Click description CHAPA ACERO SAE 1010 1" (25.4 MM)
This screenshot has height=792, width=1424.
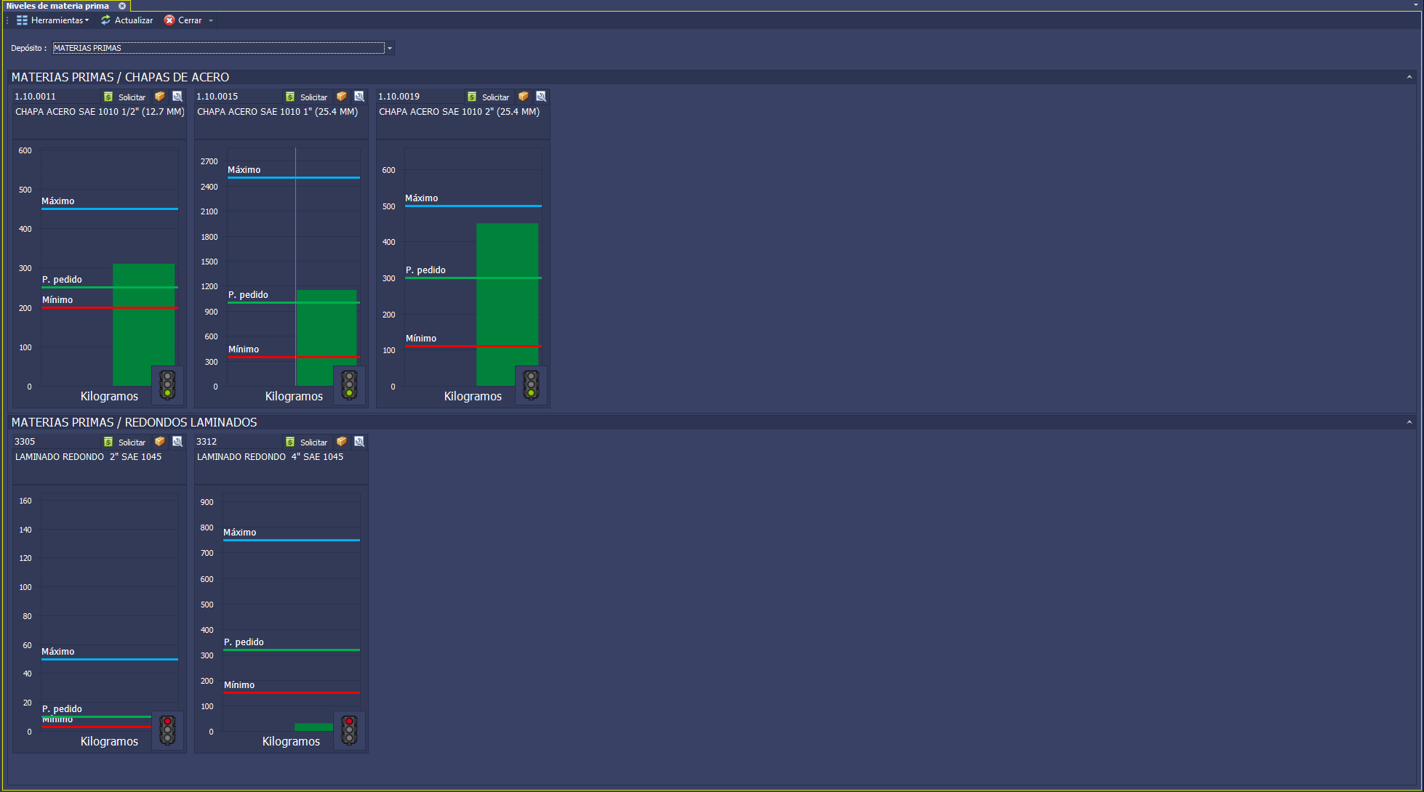click(277, 112)
